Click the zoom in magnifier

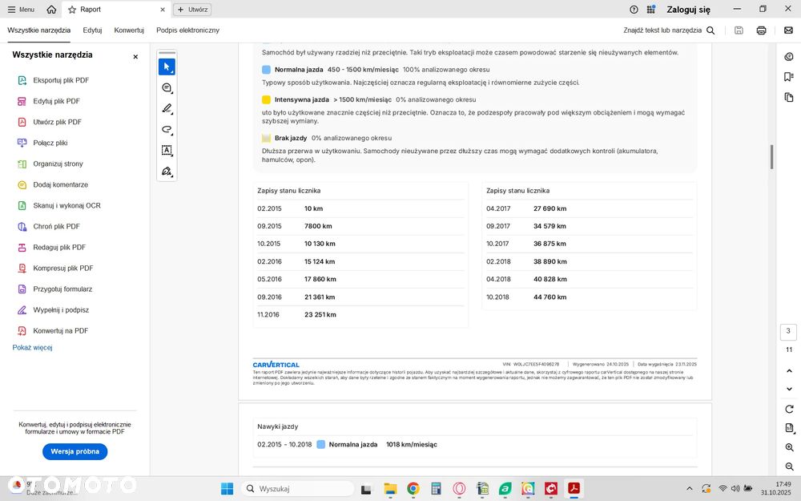[x=789, y=447]
